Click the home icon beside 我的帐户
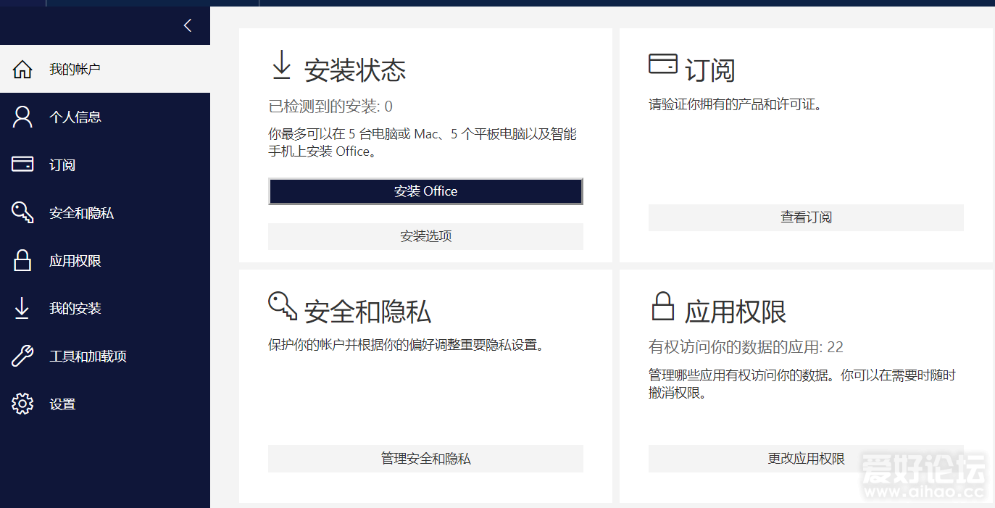 22,70
